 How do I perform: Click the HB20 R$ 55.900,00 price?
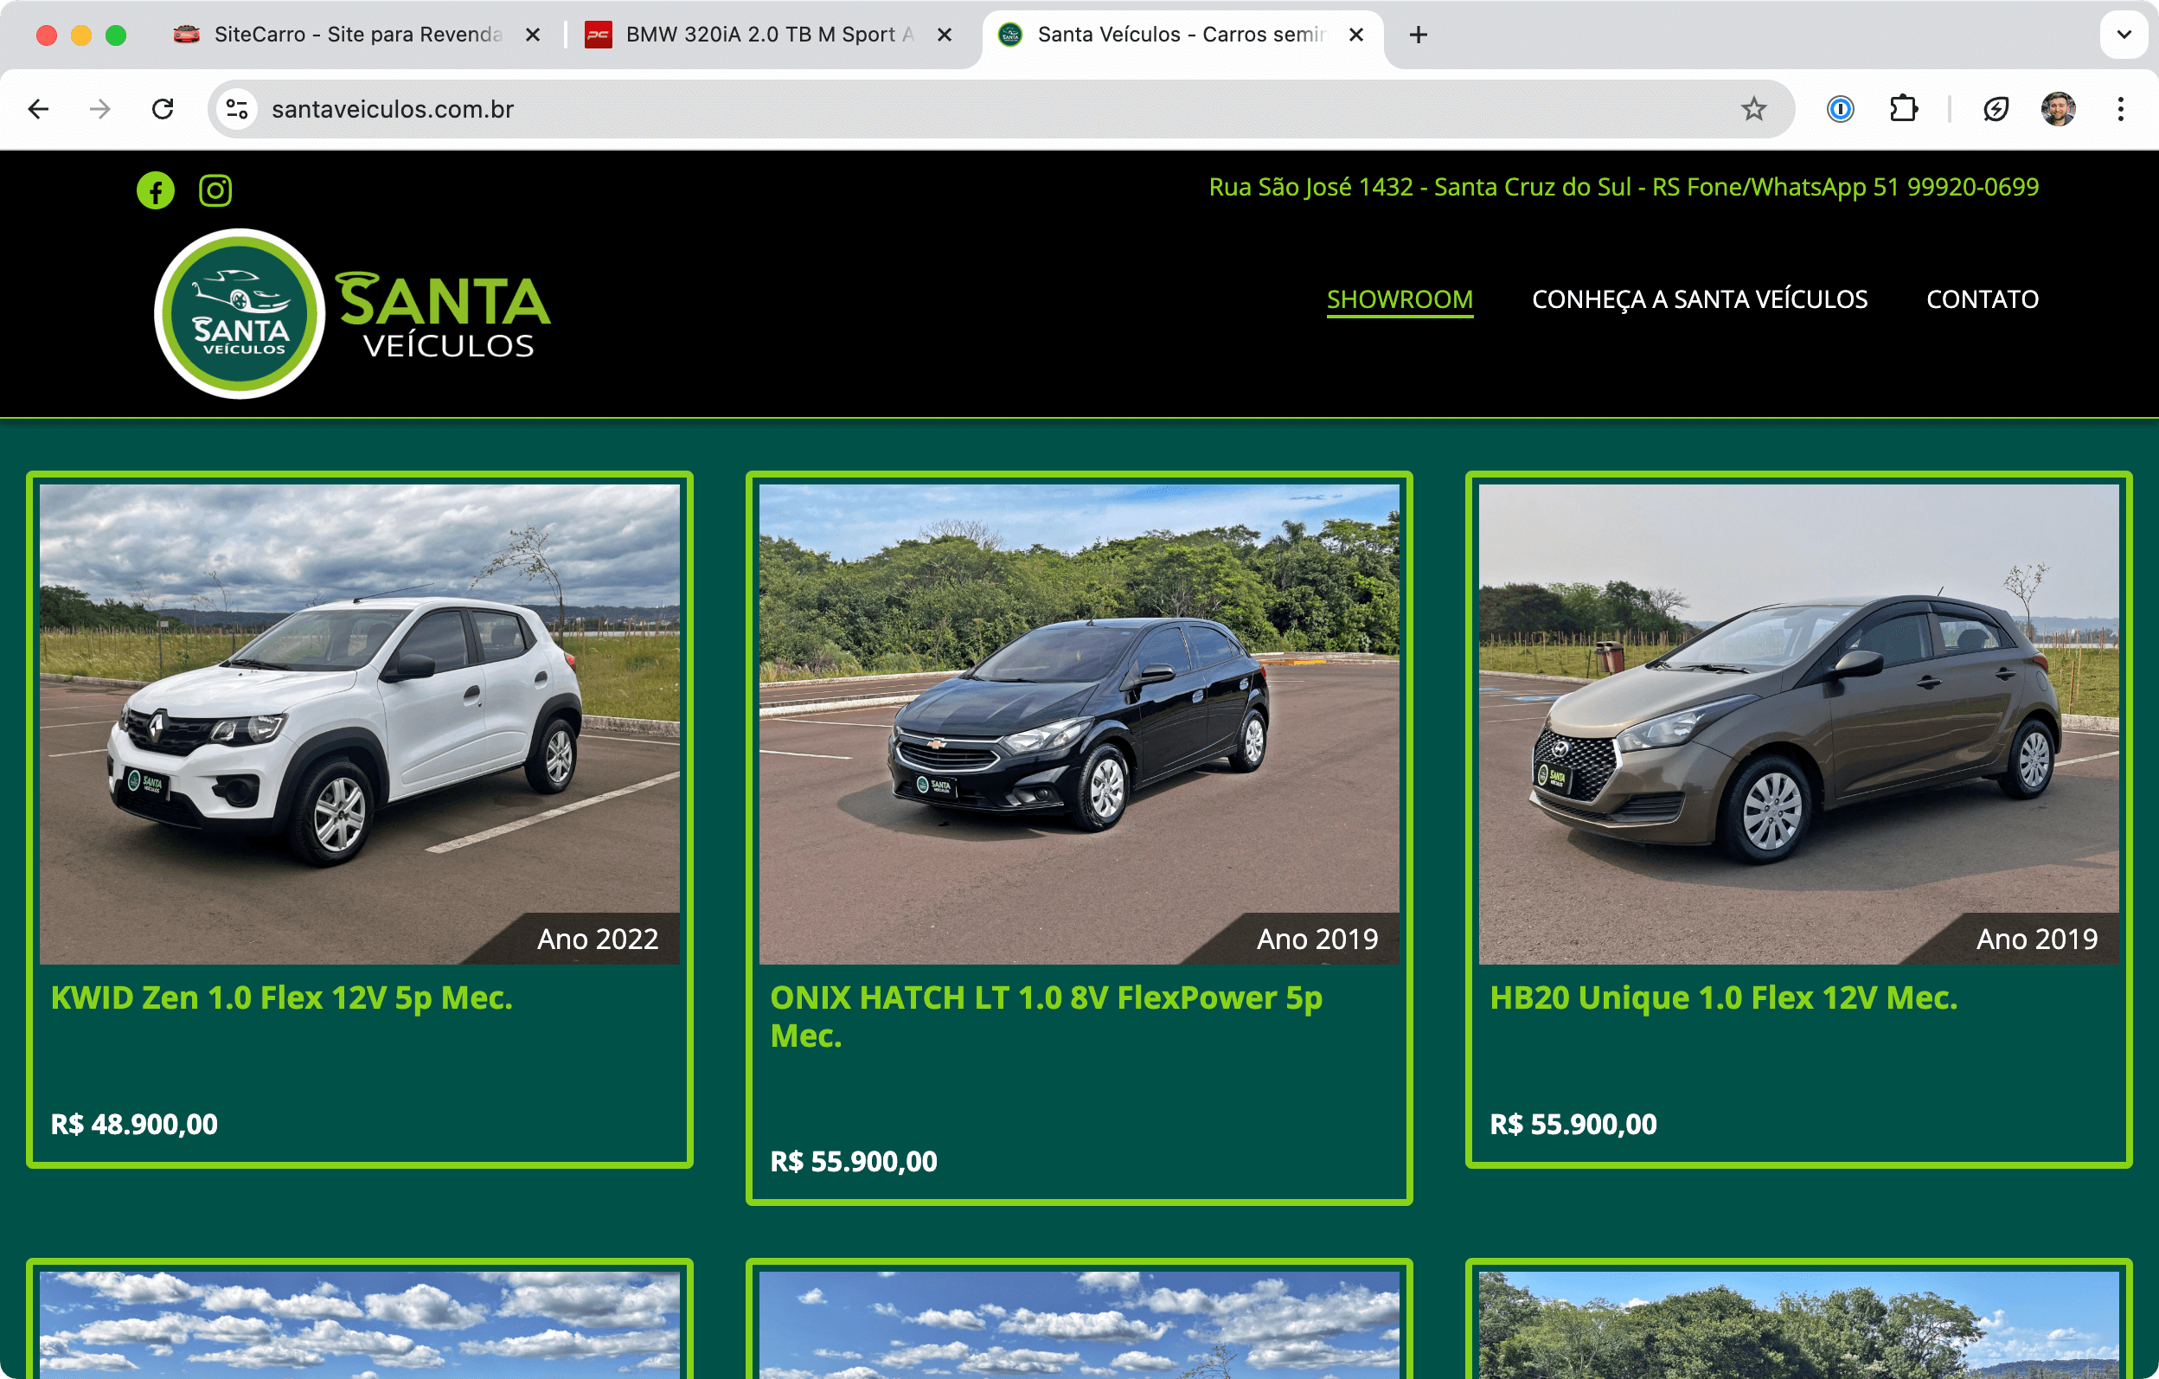1573,1125
